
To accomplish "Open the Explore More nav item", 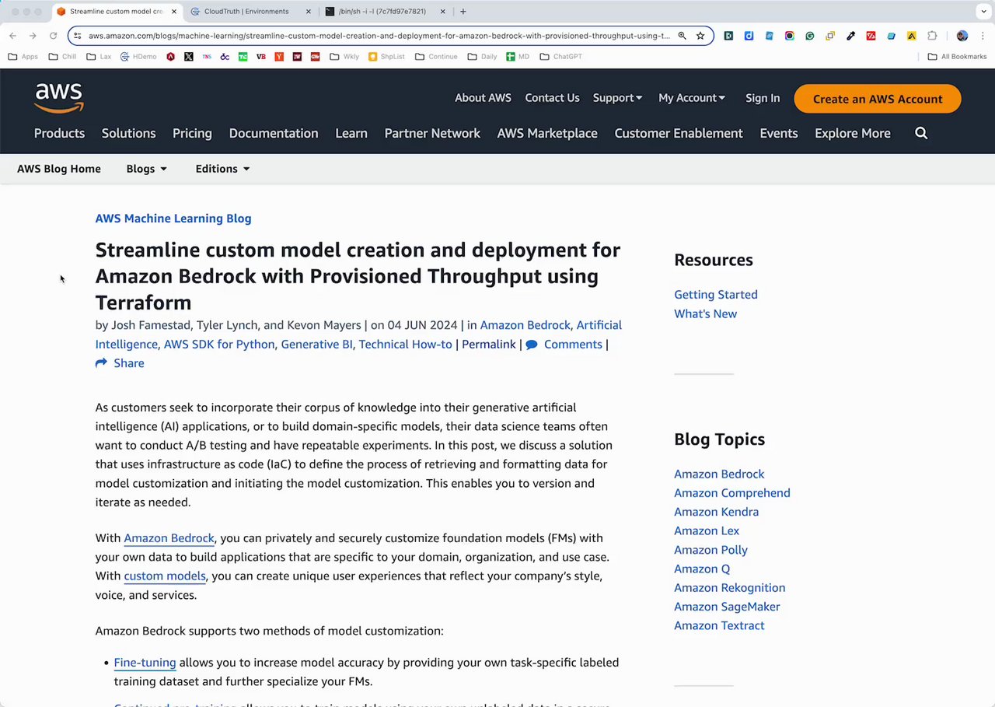I will [x=853, y=133].
